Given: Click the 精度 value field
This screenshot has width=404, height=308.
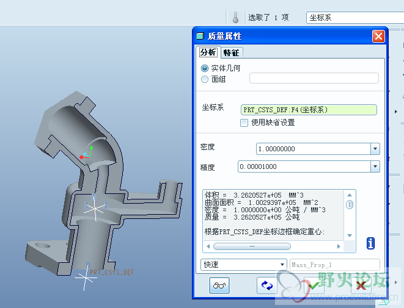Looking at the screenshot, I should pos(304,167).
